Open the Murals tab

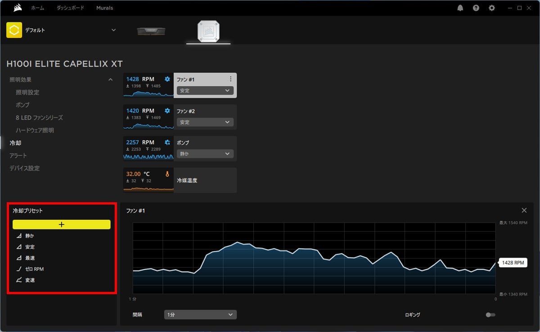[104, 8]
